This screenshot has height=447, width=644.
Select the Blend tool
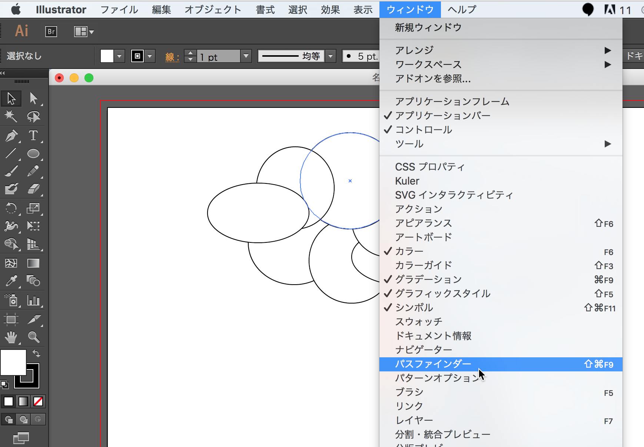coord(33,281)
